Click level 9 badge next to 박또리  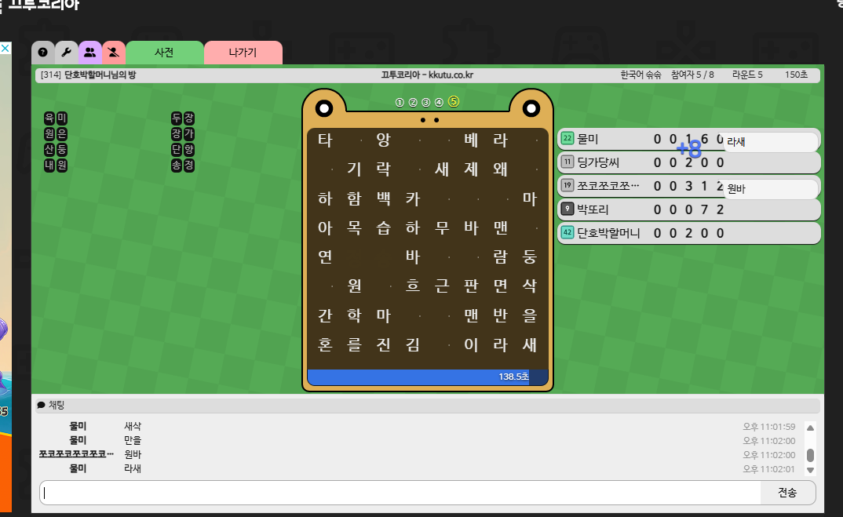567,209
